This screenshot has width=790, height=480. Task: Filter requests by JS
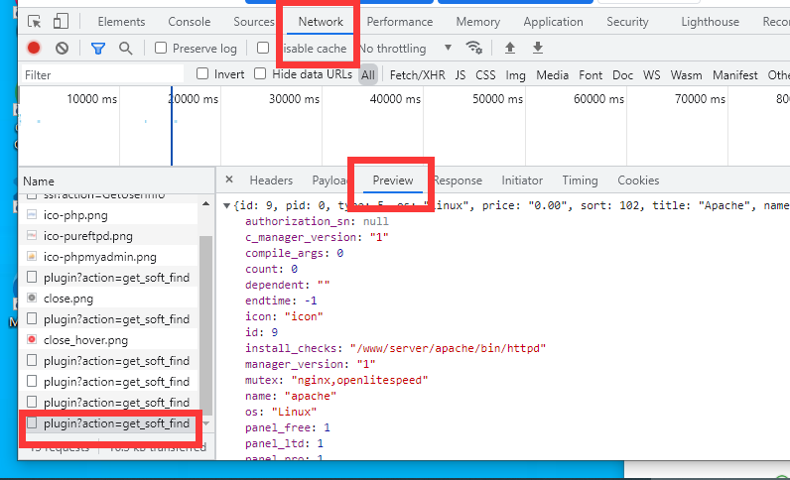click(461, 75)
